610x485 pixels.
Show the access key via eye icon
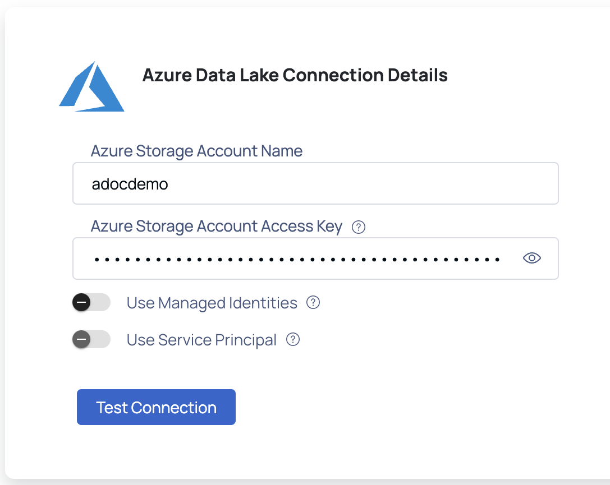pos(532,258)
